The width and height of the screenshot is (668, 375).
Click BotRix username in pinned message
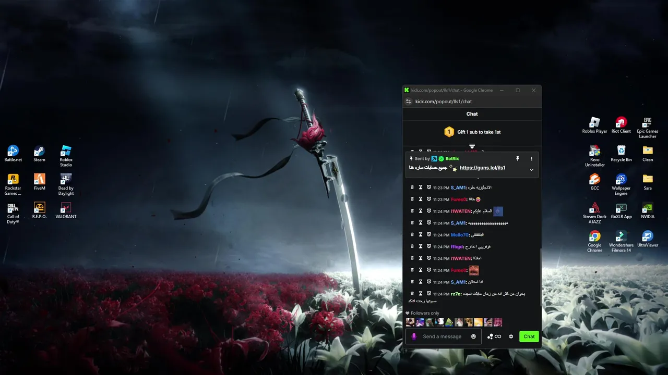(452, 158)
